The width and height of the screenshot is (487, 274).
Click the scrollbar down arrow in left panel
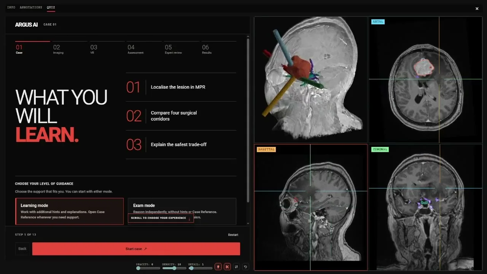coord(248,223)
